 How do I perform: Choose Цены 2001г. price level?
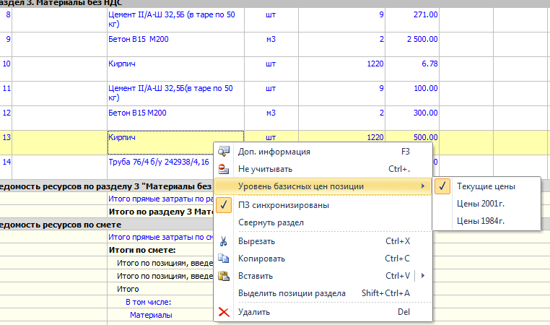[481, 204]
